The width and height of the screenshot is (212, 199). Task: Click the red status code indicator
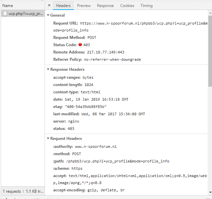(x=80, y=45)
